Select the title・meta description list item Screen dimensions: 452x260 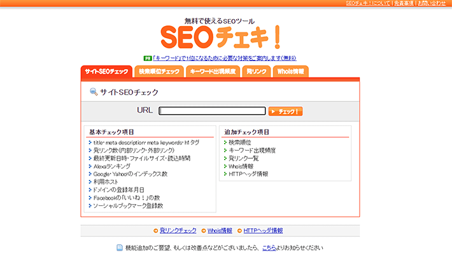pyautogui.click(x=146, y=142)
